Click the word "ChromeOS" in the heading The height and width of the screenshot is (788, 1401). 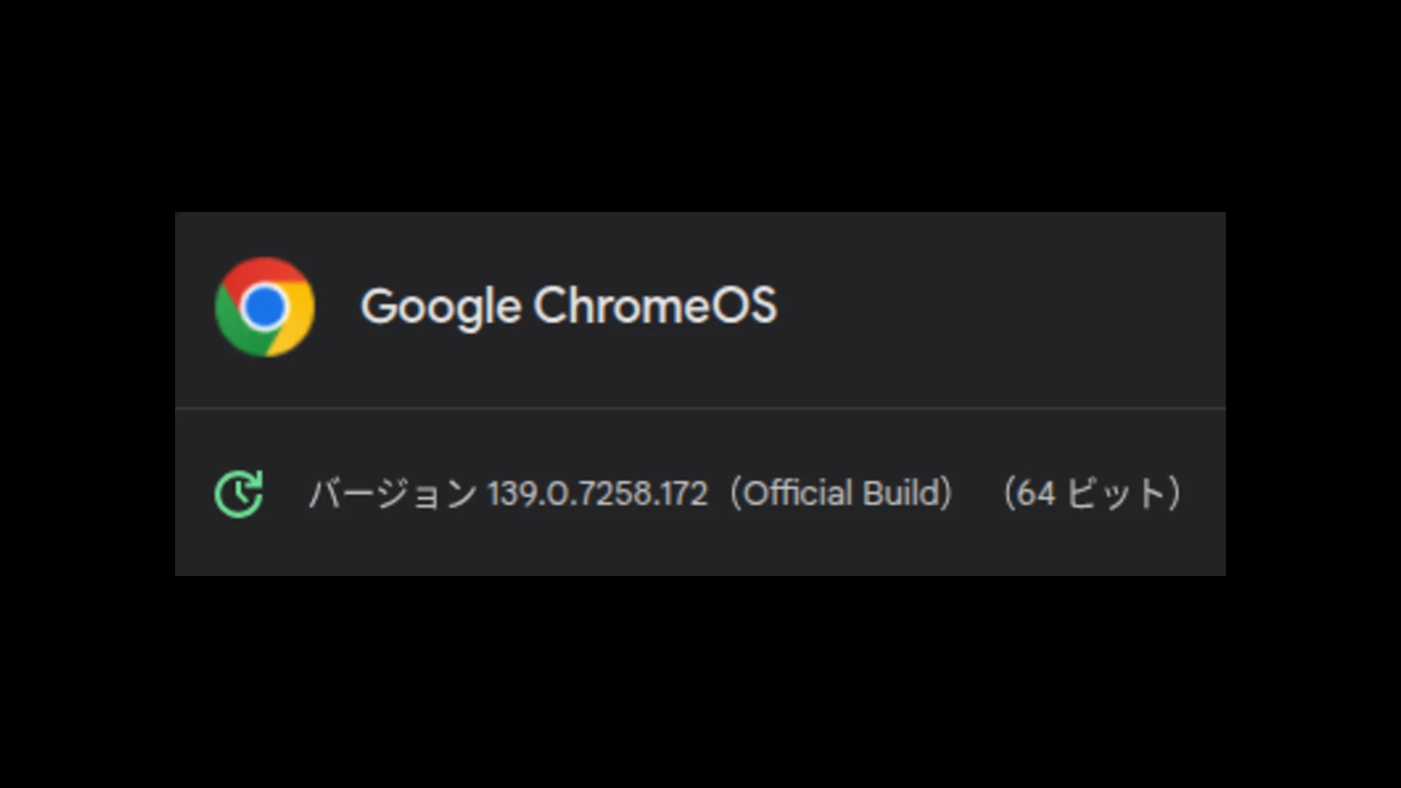[655, 305]
